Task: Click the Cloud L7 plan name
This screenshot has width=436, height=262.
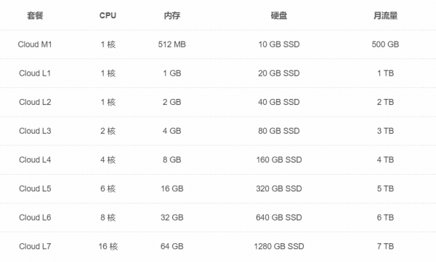Action: (x=35, y=247)
